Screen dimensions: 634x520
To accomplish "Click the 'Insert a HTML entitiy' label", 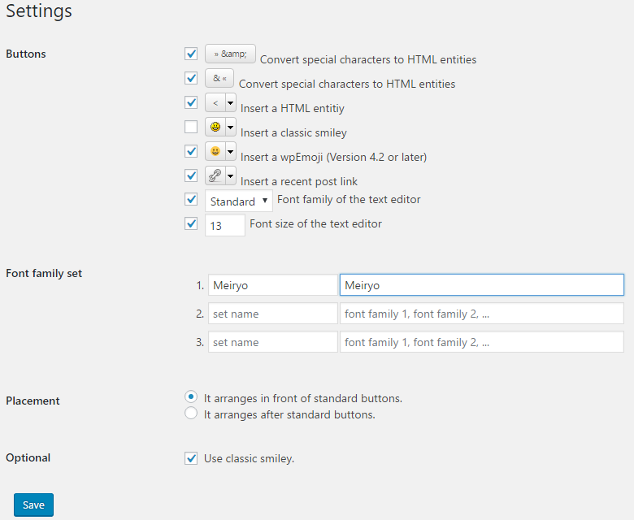I will tap(293, 108).
